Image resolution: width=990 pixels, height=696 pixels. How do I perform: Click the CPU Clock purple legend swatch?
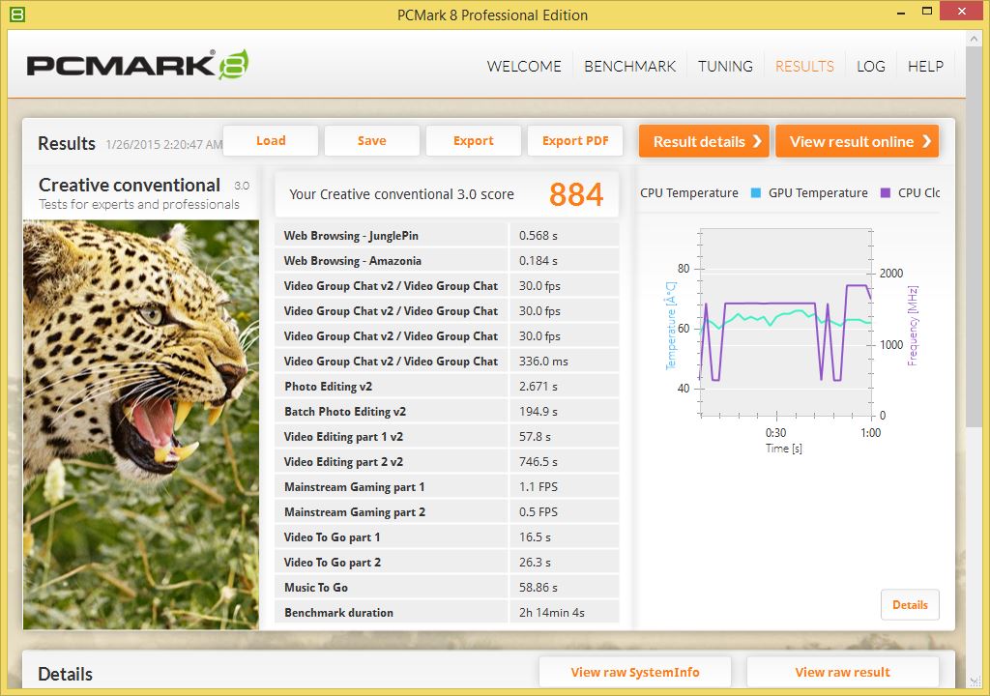pyautogui.click(x=885, y=193)
